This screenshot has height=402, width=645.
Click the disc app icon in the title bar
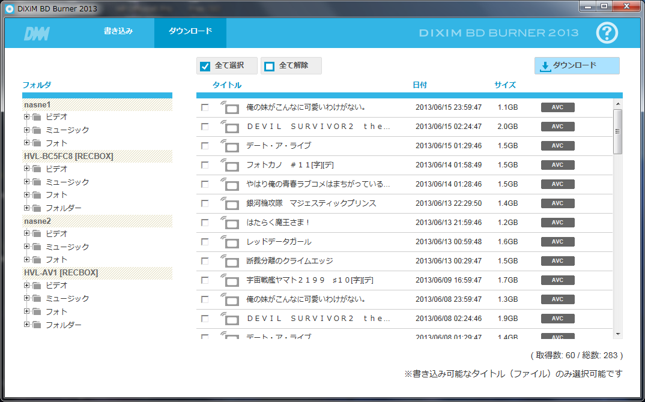(10, 8)
